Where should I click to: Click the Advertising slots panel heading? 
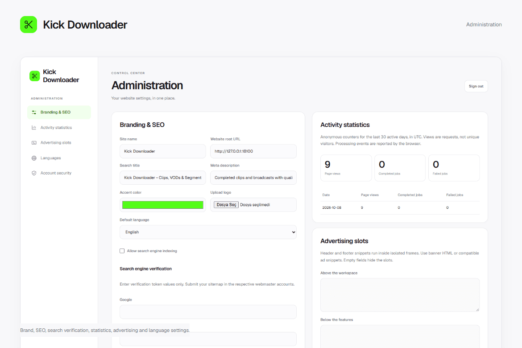(x=344, y=241)
